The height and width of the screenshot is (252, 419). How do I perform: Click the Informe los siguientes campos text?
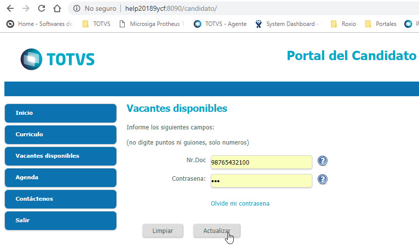click(x=170, y=127)
